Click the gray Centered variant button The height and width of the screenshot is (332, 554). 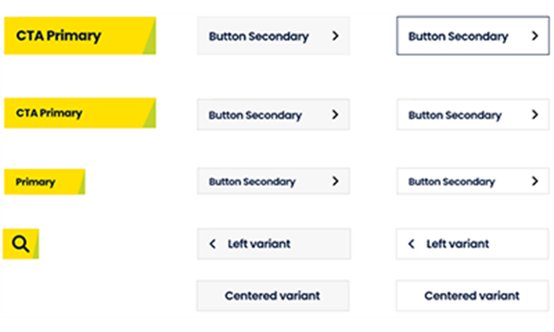point(273,296)
